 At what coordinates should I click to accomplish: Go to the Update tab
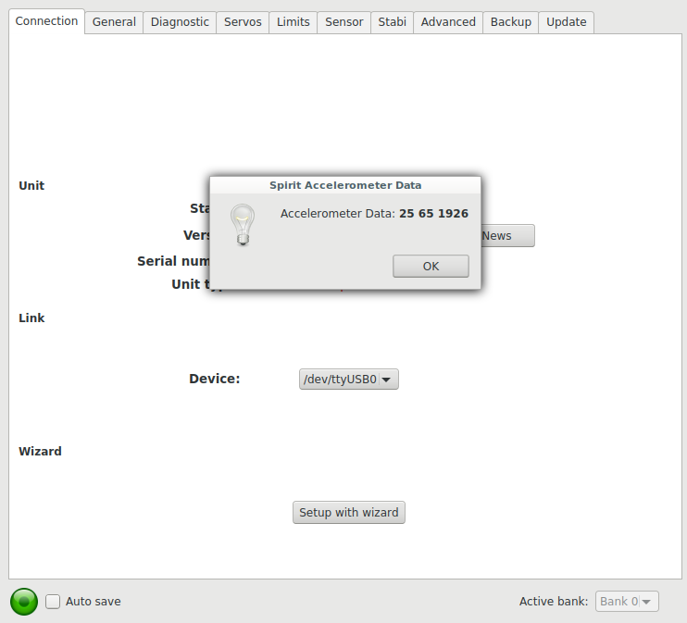(566, 22)
